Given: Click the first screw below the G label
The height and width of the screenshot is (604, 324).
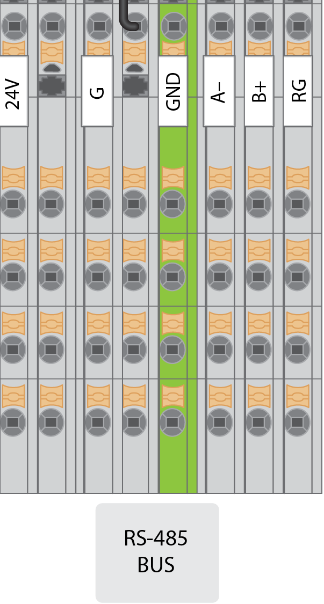Looking at the screenshot, I should tap(97, 204).
